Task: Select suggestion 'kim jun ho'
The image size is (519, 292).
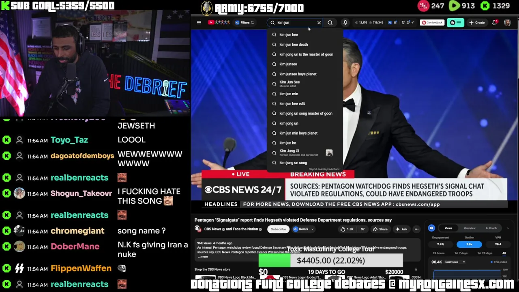Action: (305, 143)
